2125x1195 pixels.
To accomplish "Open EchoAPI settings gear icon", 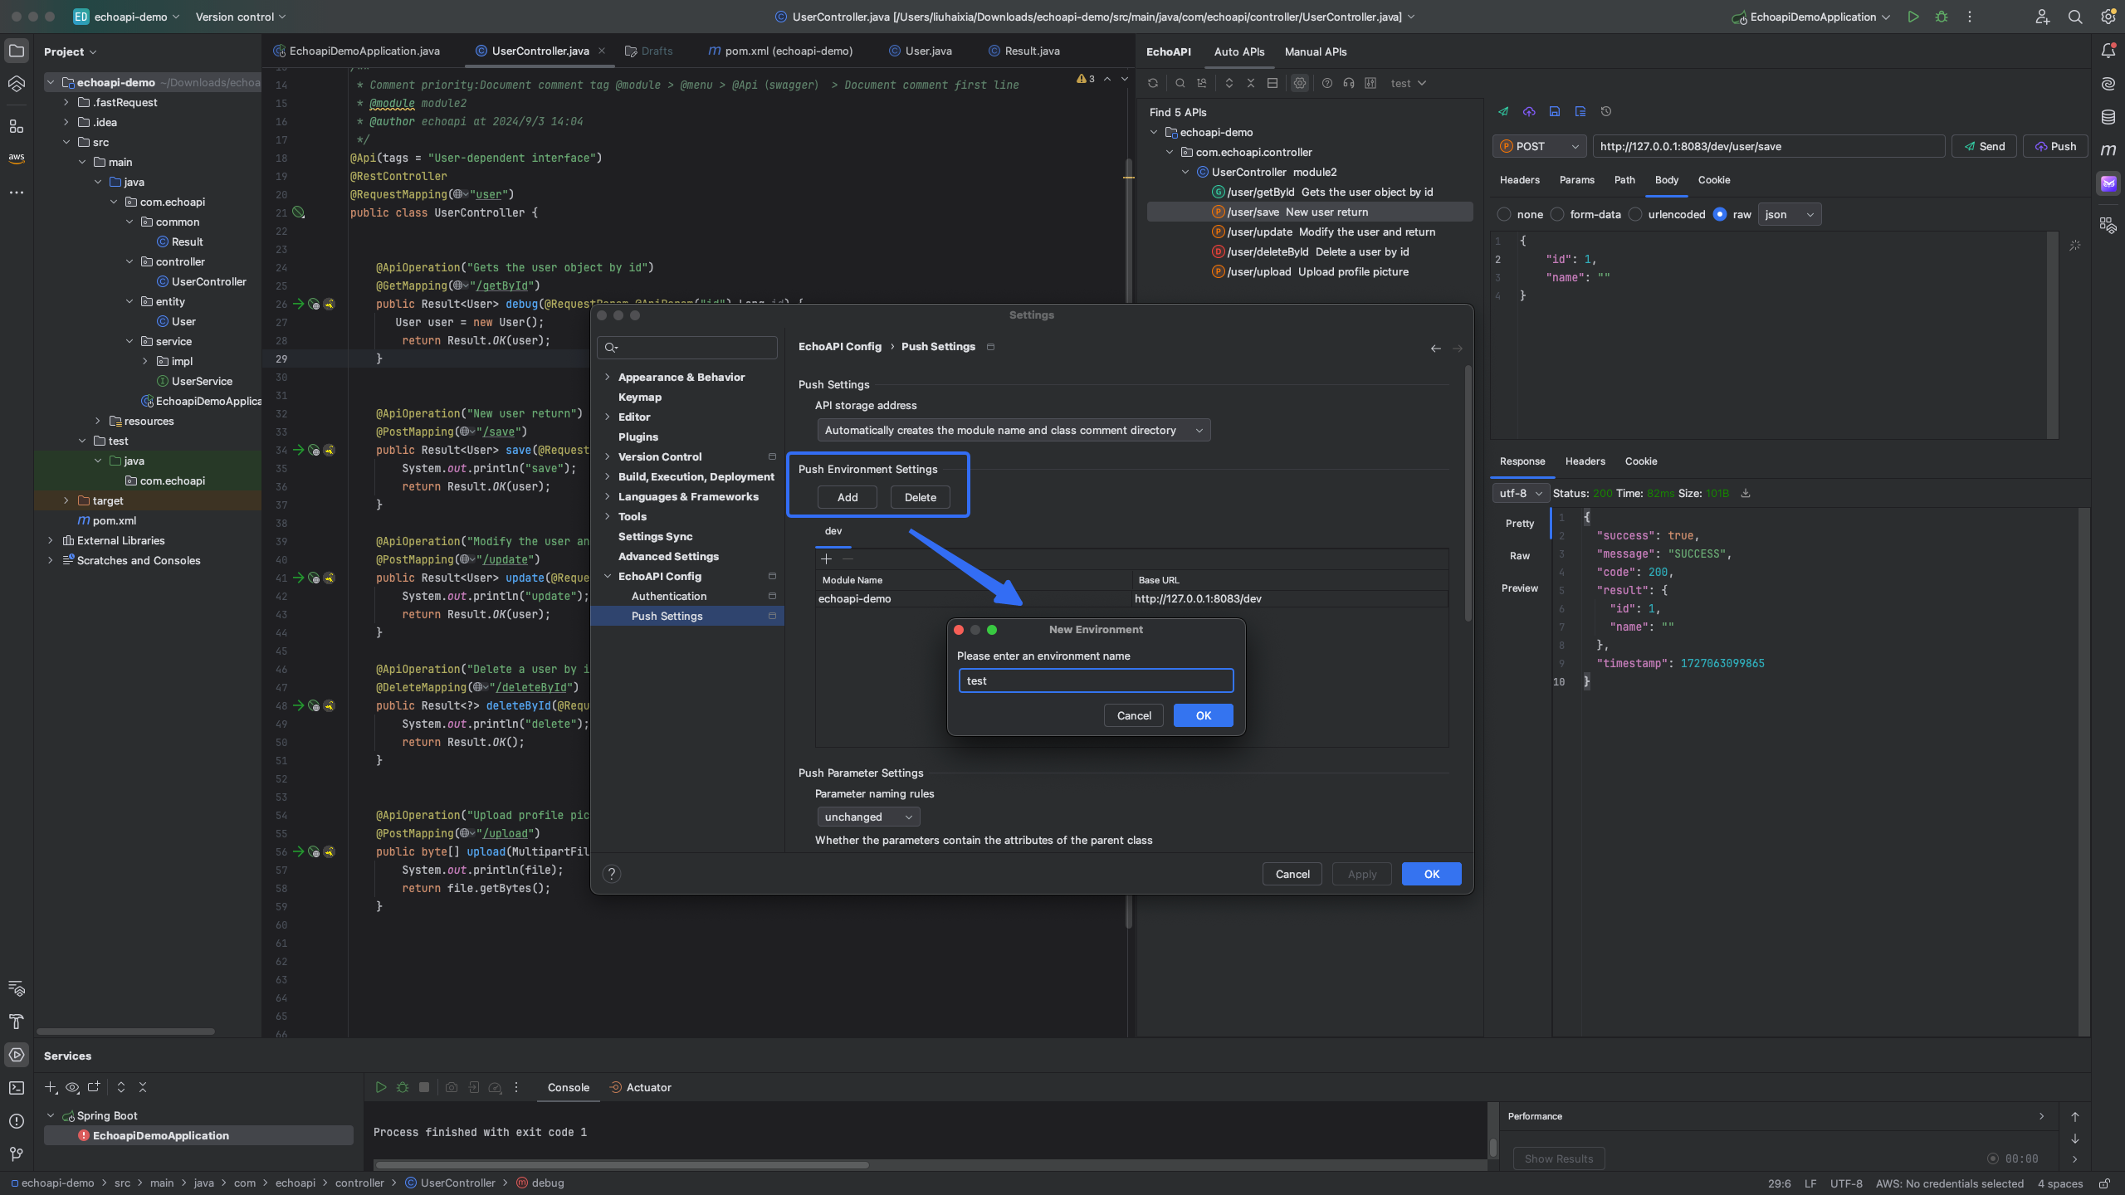I will pos(1300,83).
